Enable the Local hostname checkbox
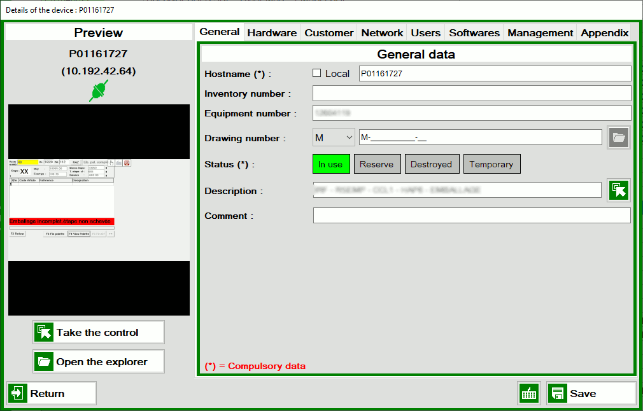 point(317,73)
